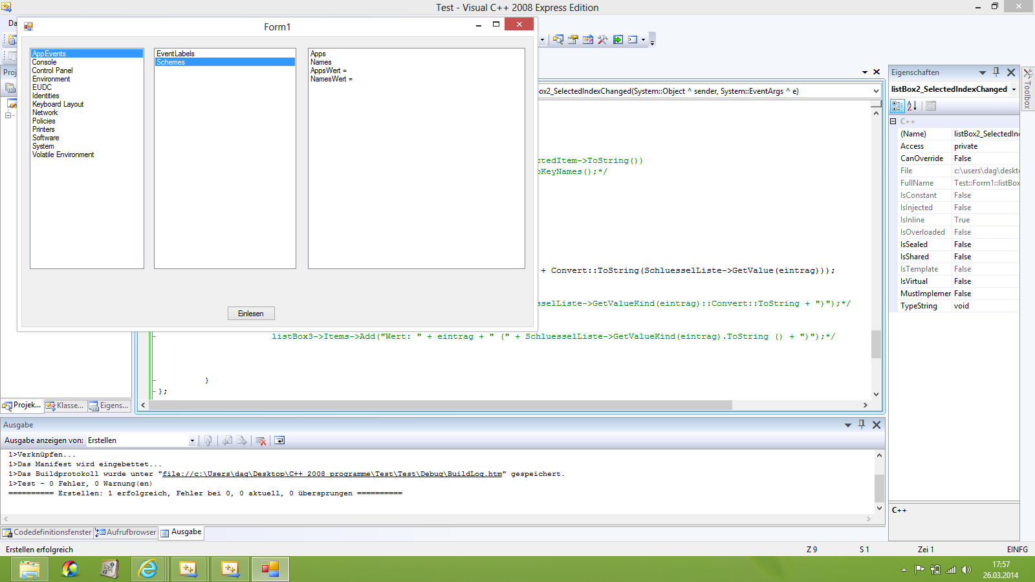This screenshot has width=1035, height=582.
Task: Select NamesWert entry in third listbox
Action: click(417, 79)
